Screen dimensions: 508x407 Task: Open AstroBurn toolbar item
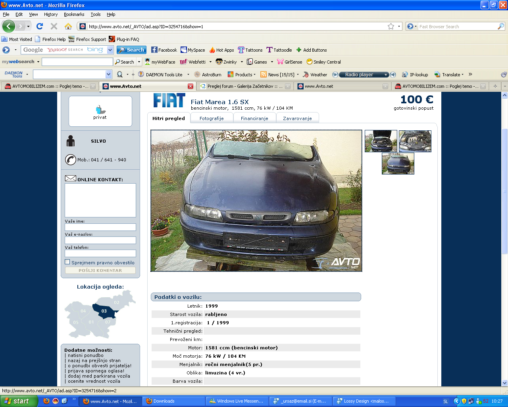click(208, 74)
